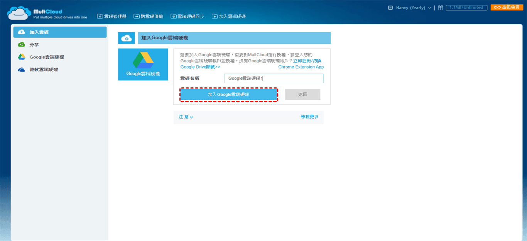Open the 雲碟管理器 menu

click(x=111, y=16)
